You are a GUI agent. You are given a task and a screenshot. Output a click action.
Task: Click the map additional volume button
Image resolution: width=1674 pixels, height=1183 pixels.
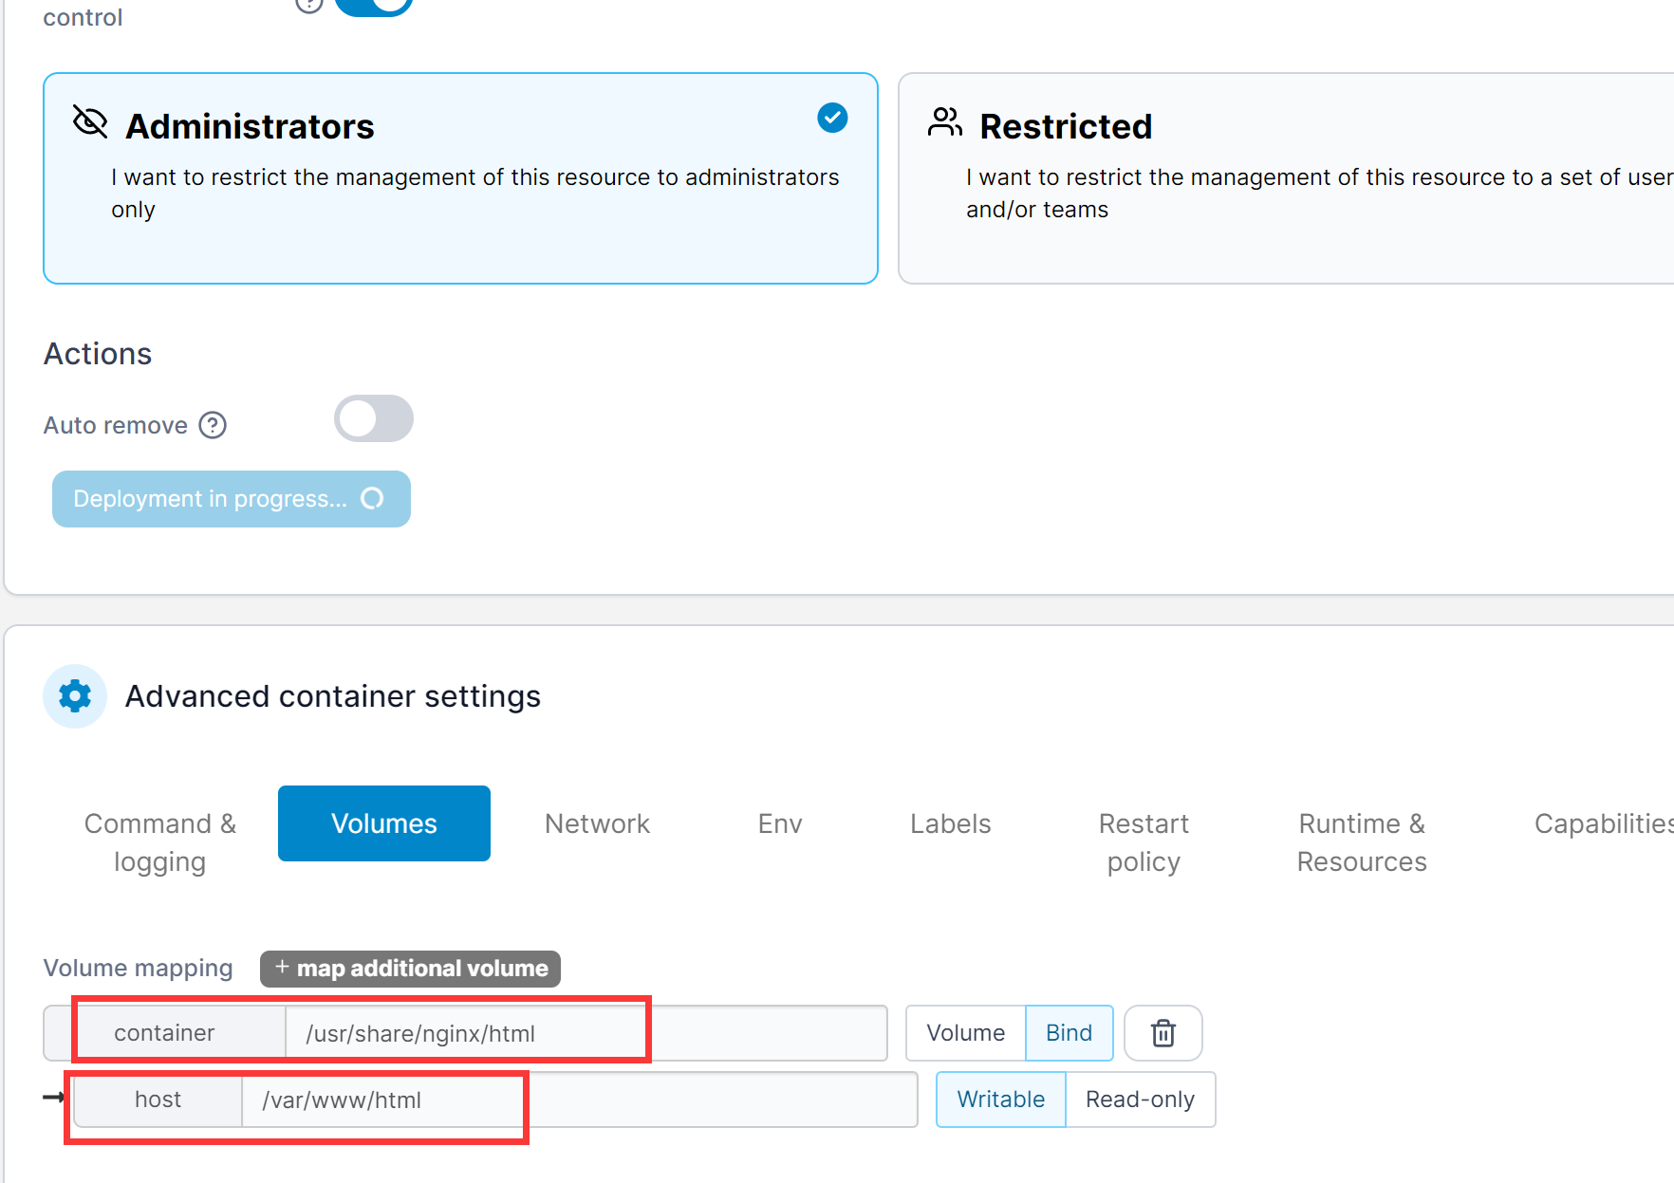pyautogui.click(x=411, y=969)
